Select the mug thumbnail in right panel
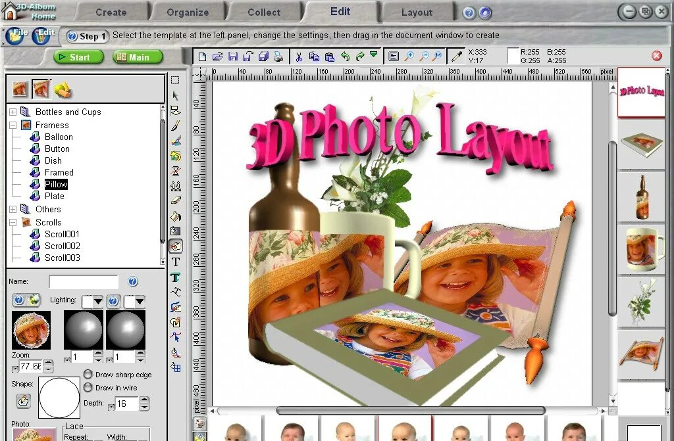The image size is (674, 441). tap(642, 250)
